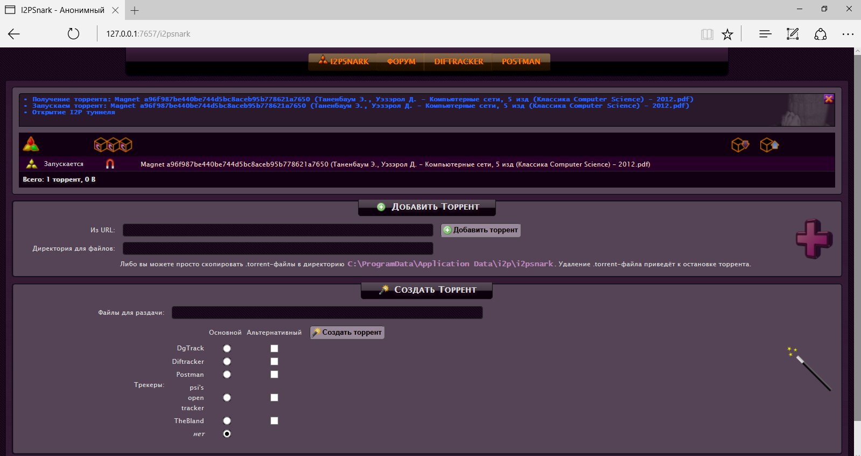Click the magnet icon of the torrent
Viewport: 861px width, 456px height.
(110, 164)
